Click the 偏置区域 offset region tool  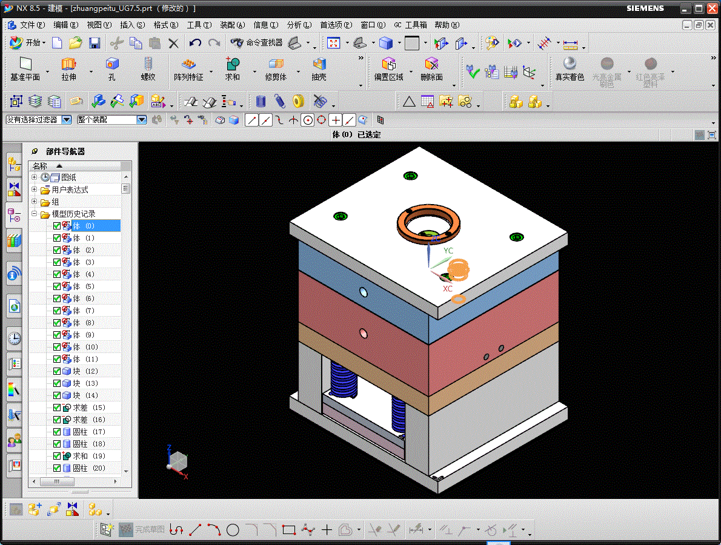388,68
